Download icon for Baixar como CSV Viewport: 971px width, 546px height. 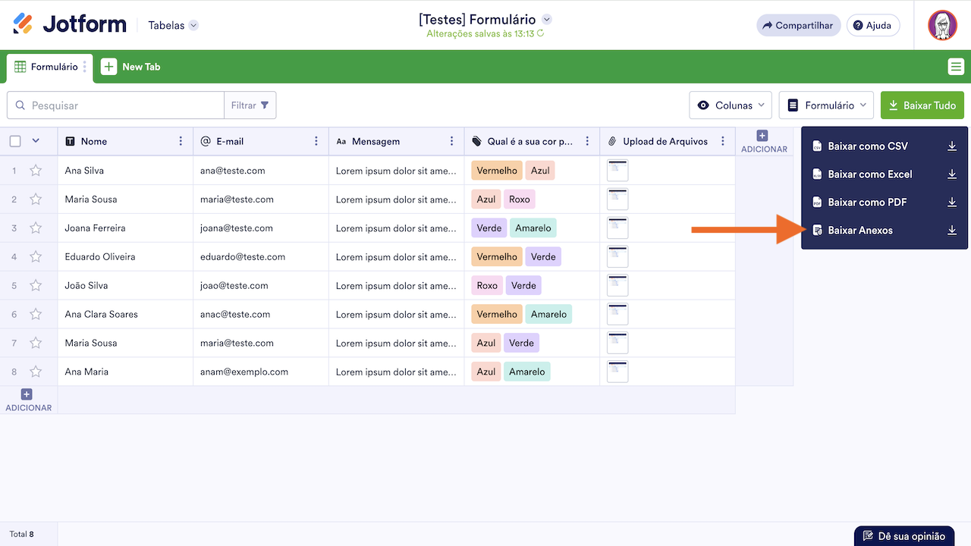click(x=952, y=146)
